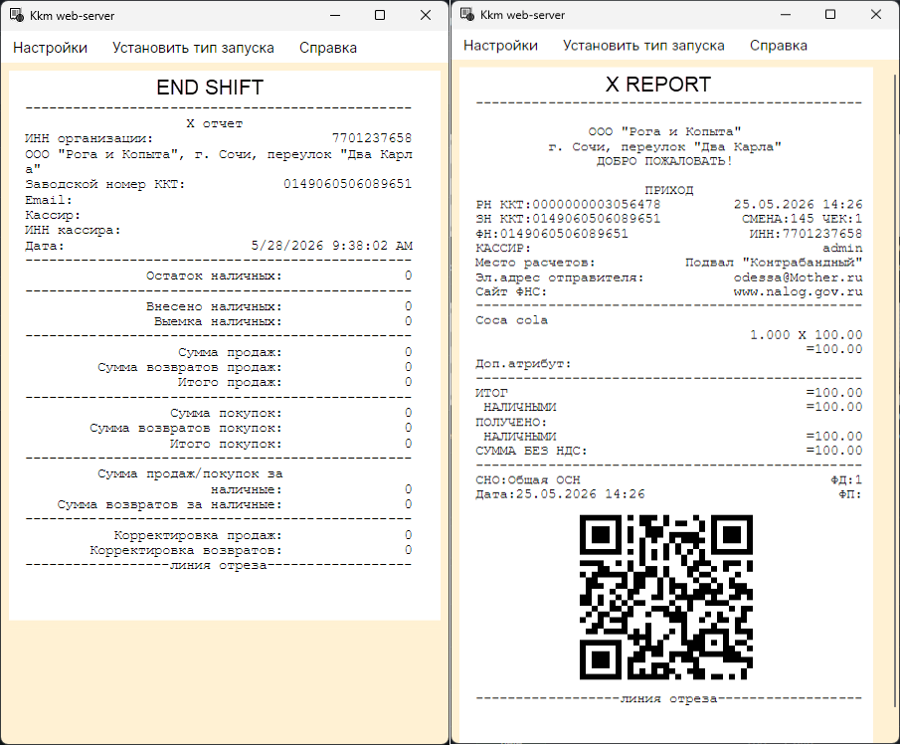Open Справка menu in right window
This screenshot has width=900, height=745.
[779, 46]
